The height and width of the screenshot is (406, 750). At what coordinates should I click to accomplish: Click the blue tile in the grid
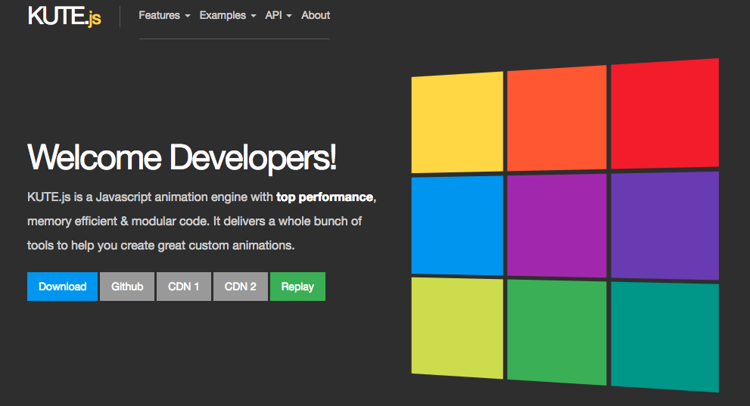click(457, 225)
